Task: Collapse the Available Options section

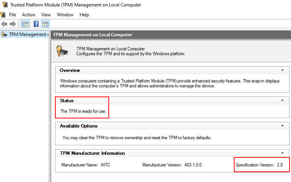Action: [282, 126]
